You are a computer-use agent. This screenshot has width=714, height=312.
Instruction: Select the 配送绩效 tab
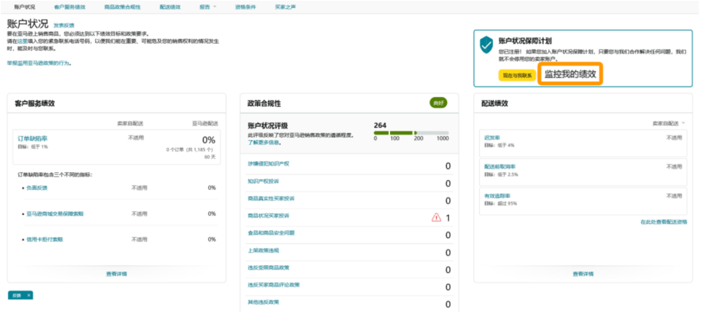[170, 7]
